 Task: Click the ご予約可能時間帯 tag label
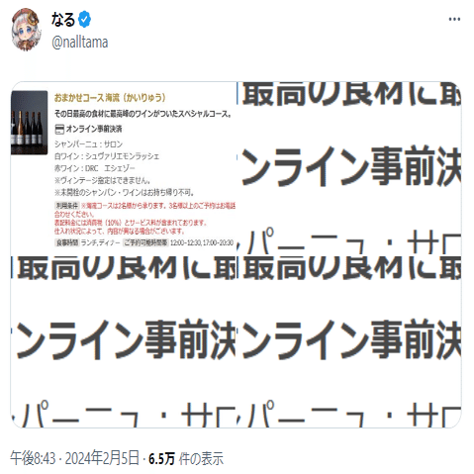[x=145, y=242]
